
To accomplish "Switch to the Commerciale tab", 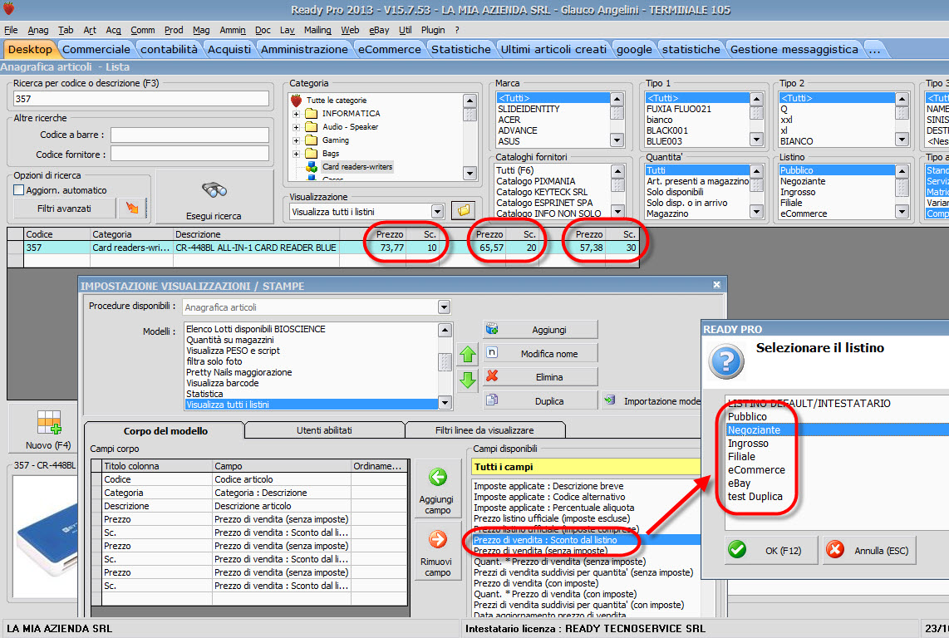I will (96, 49).
